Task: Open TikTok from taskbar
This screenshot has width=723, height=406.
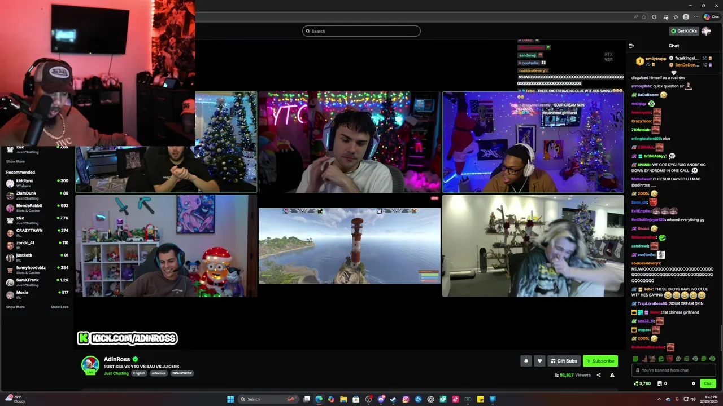Action: 455,399
